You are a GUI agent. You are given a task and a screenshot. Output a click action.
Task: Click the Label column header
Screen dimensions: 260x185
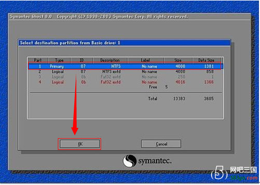[146, 60]
